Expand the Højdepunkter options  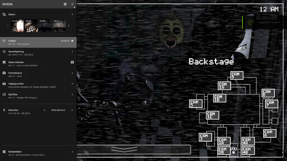click(72, 84)
